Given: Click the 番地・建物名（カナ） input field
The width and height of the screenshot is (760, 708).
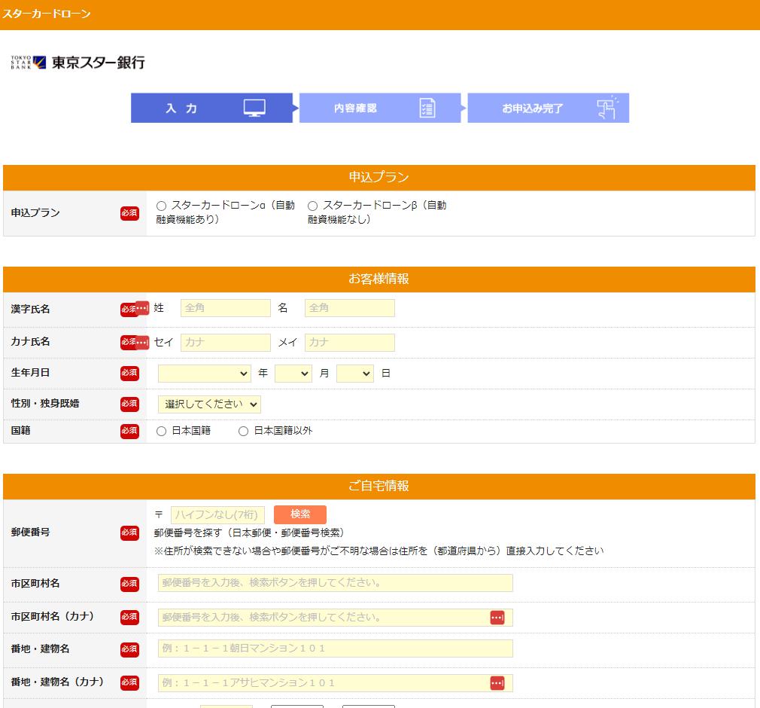Looking at the screenshot, I should pyautogui.click(x=336, y=683).
